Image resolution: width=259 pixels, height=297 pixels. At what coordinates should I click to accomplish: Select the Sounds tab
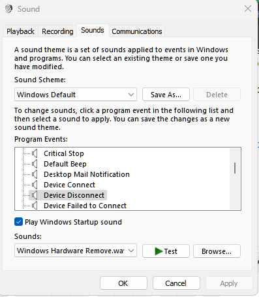(93, 30)
